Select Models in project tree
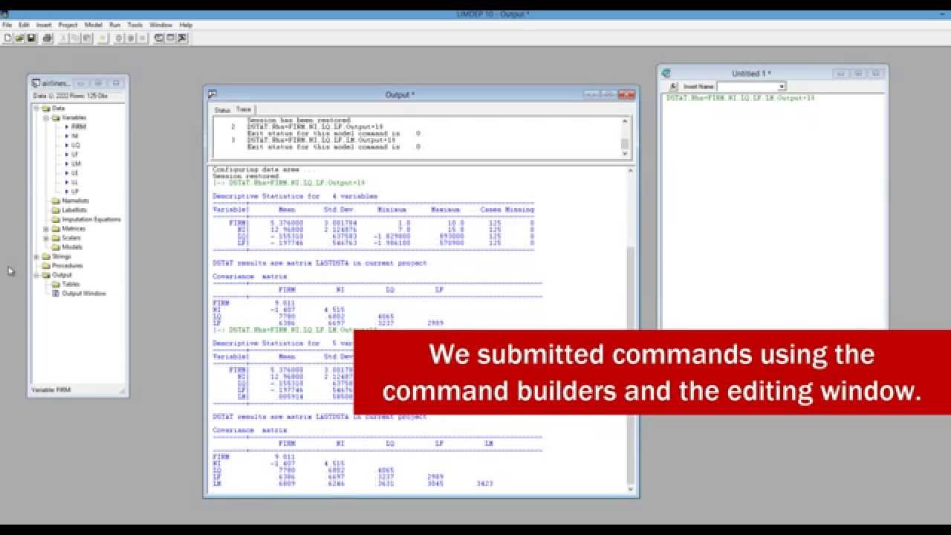Image resolution: width=951 pixels, height=535 pixels. click(x=72, y=247)
